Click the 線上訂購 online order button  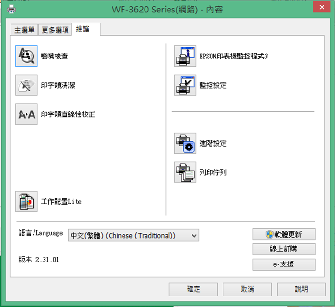284,249
